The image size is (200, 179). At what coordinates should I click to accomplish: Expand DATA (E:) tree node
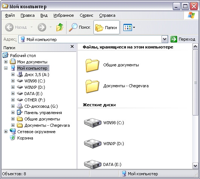[13, 94]
